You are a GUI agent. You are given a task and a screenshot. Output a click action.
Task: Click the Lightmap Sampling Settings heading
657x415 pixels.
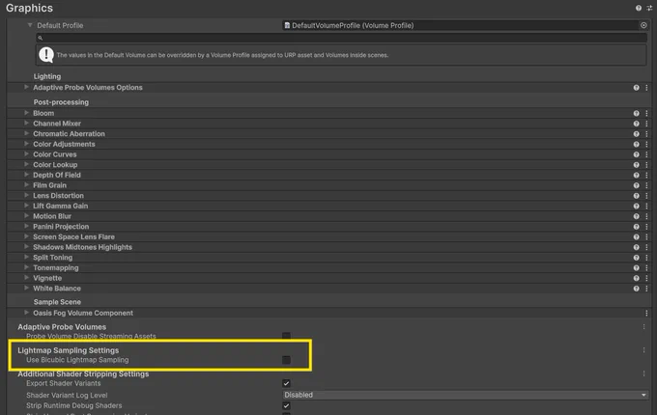pos(69,350)
